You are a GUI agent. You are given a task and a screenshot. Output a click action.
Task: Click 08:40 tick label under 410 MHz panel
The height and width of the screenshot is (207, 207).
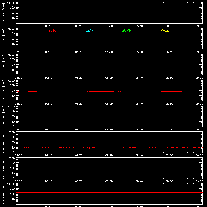point(139,52)
